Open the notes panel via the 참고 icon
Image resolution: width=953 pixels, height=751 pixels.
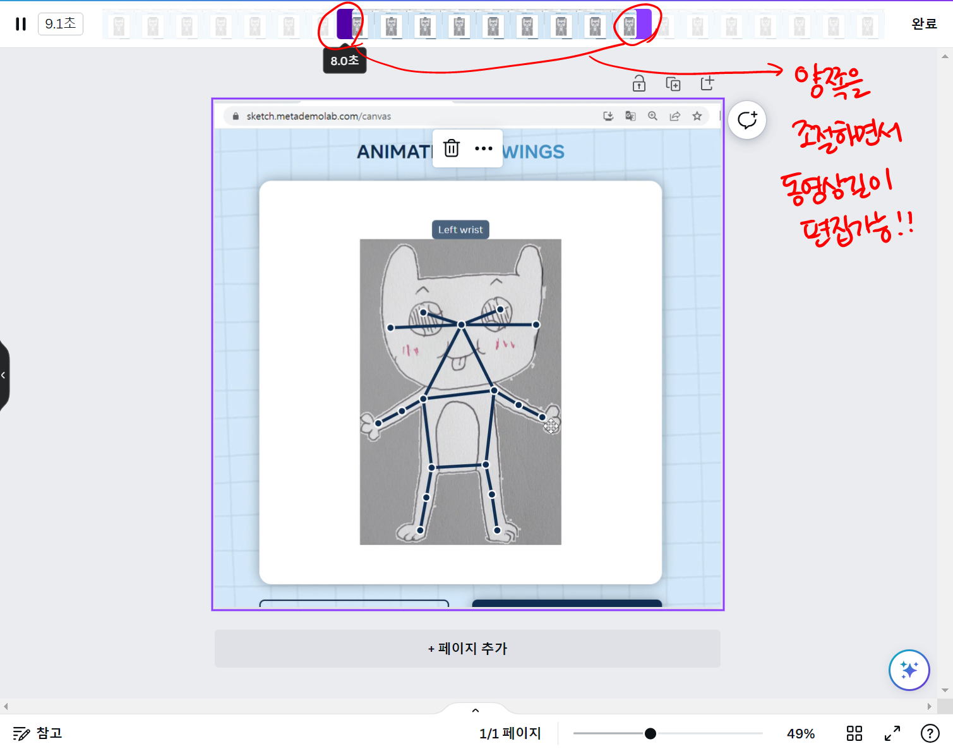pyautogui.click(x=20, y=733)
